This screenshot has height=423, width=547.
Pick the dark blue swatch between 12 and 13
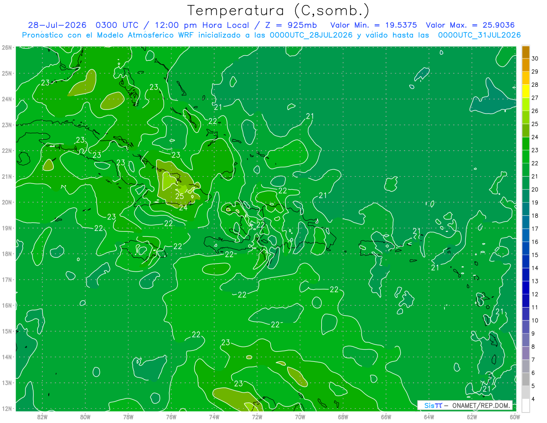coord(526,288)
